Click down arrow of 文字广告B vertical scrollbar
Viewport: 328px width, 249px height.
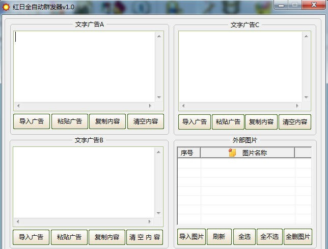[158, 213]
